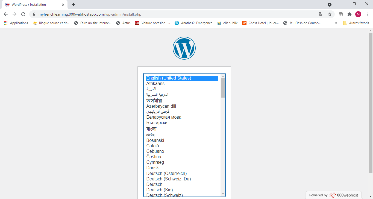The image size is (373, 199).
Task: Open the Jeu Flash de Course bookmark
Action: point(302,23)
